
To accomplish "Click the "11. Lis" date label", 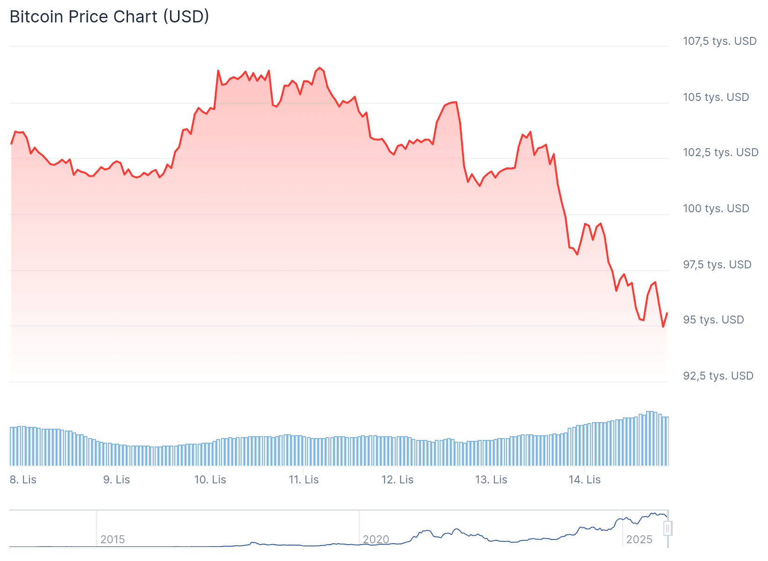I will click(304, 480).
